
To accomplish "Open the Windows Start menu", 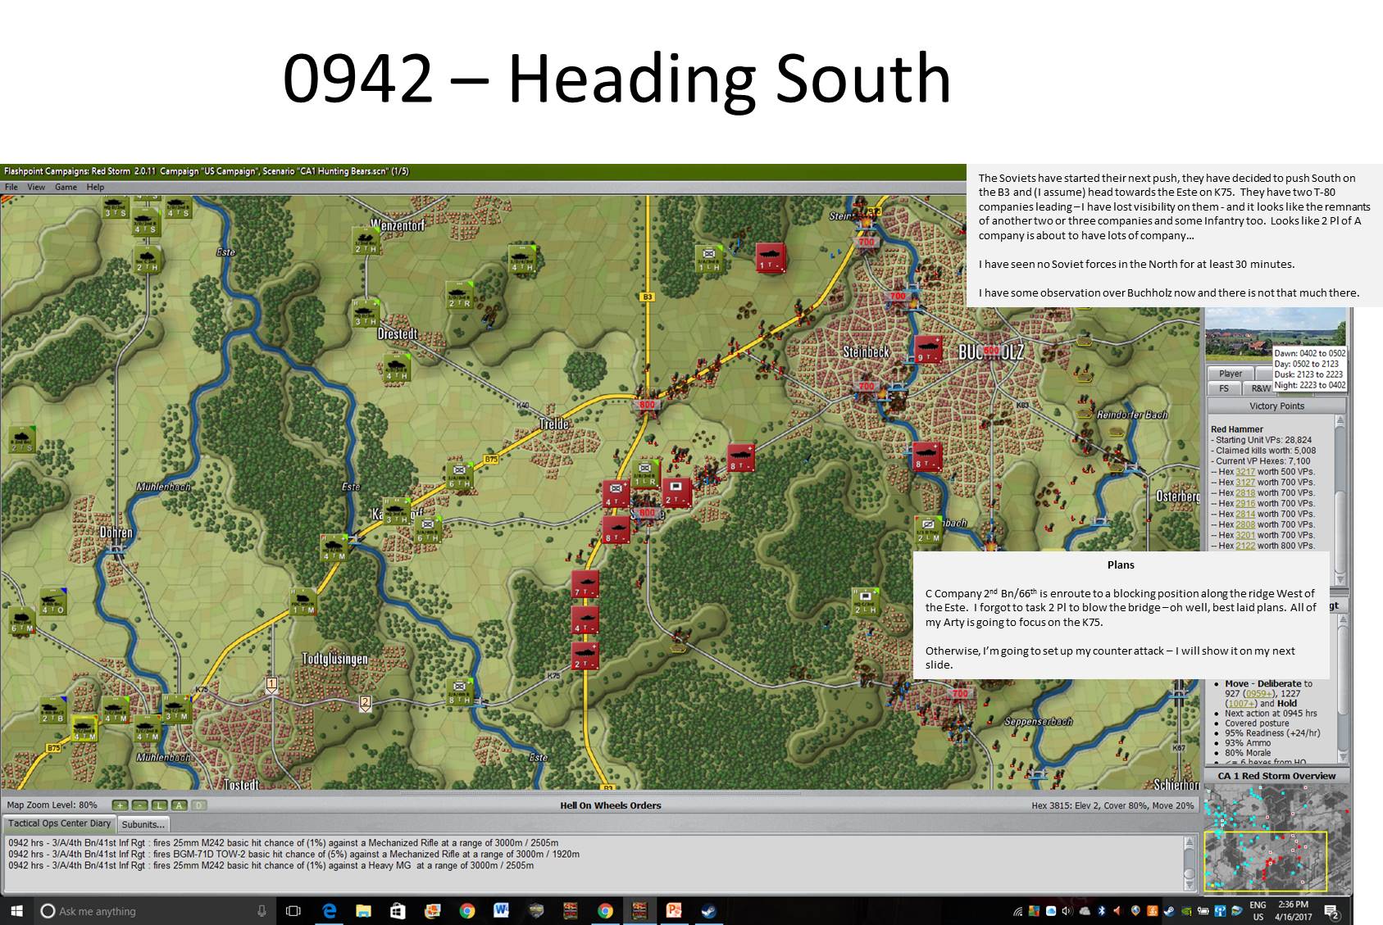I will point(16,911).
